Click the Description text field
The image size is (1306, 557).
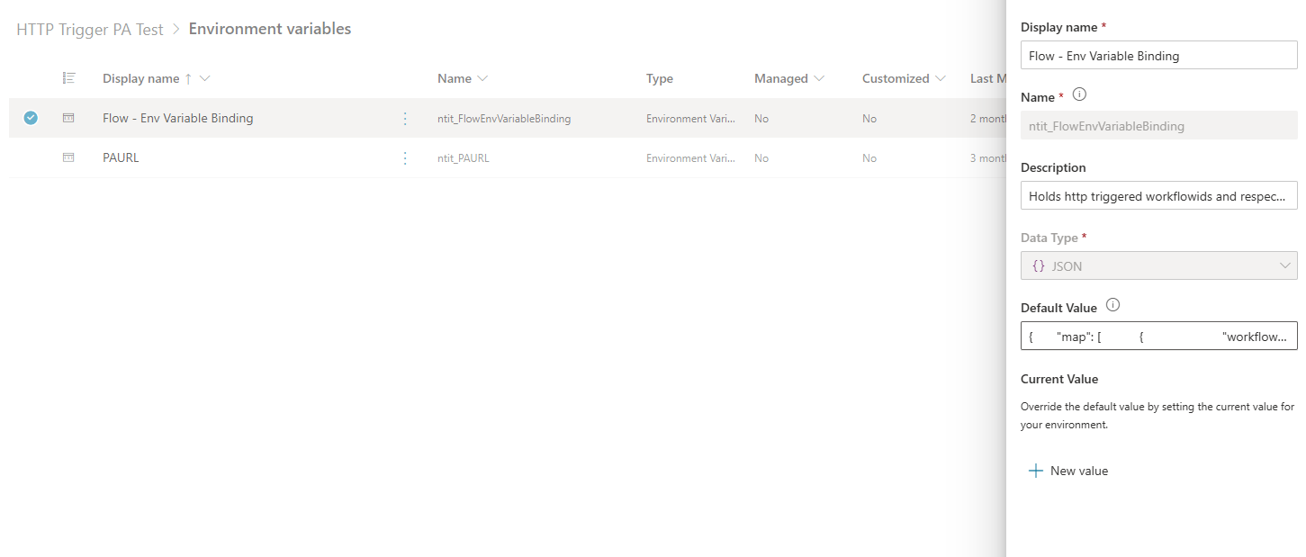point(1158,195)
